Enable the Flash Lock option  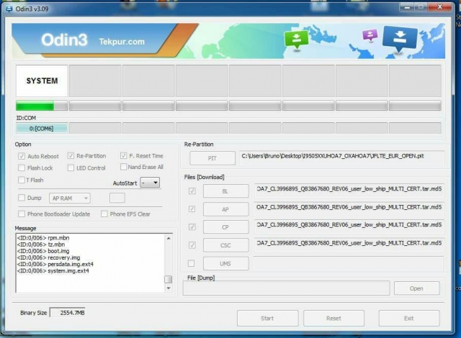22,168
